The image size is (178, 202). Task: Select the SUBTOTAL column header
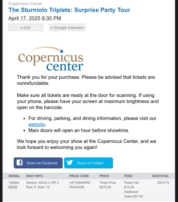[160, 176]
